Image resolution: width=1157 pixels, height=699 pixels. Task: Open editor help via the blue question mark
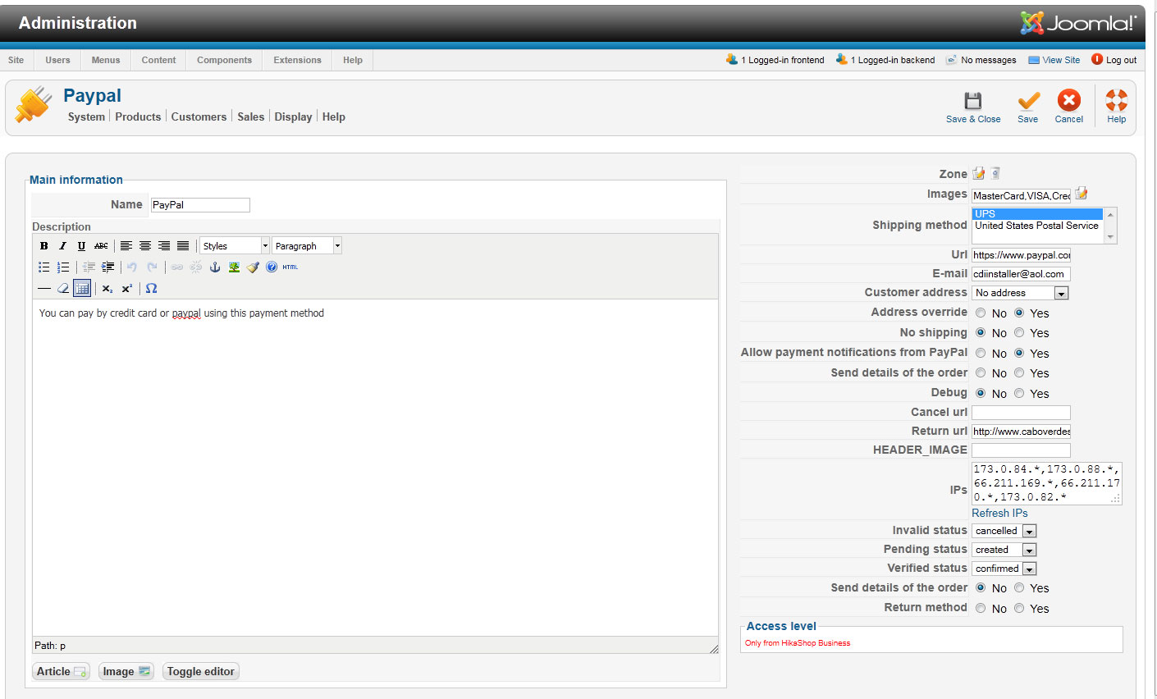[272, 267]
